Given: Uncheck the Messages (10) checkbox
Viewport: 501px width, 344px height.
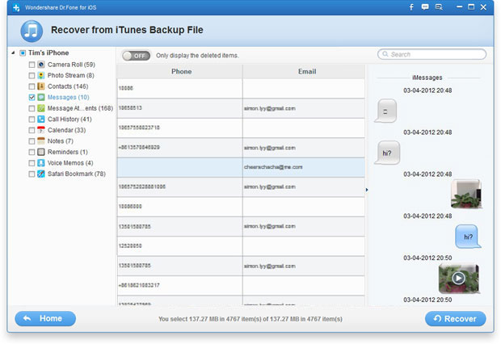Looking at the screenshot, I should [x=32, y=98].
